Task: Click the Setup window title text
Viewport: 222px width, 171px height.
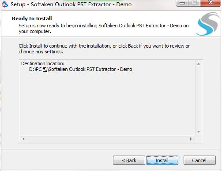Action: pos(71,4)
